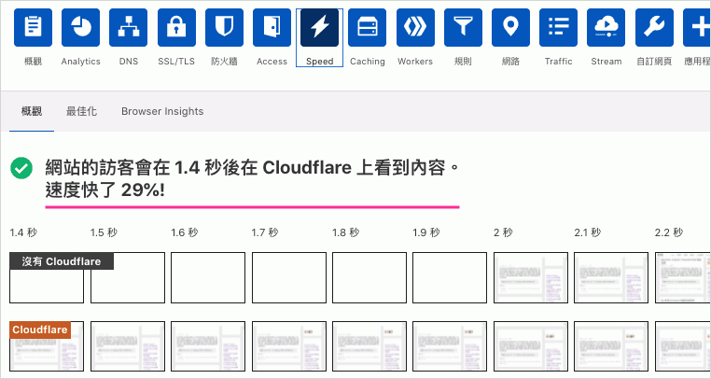Open the 自訂網頁 wrench icon
Viewport: 711px width, 379px height.
click(654, 27)
